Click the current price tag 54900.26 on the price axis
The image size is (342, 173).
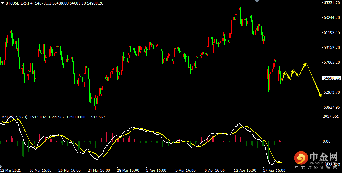332,78
